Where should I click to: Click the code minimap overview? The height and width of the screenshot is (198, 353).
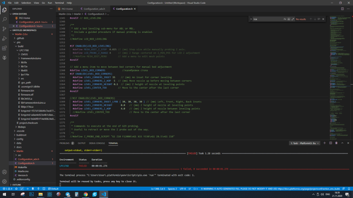(x=340, y=77)
